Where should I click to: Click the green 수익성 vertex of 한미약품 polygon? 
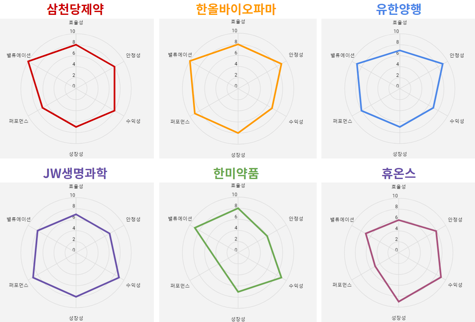(282, 278)
